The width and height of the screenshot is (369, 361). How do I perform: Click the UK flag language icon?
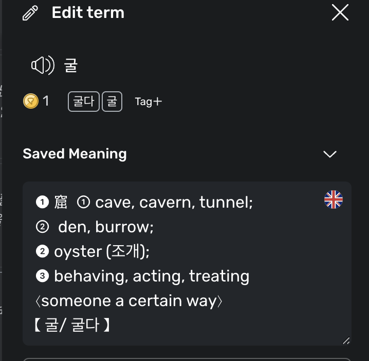pos(334,199)
